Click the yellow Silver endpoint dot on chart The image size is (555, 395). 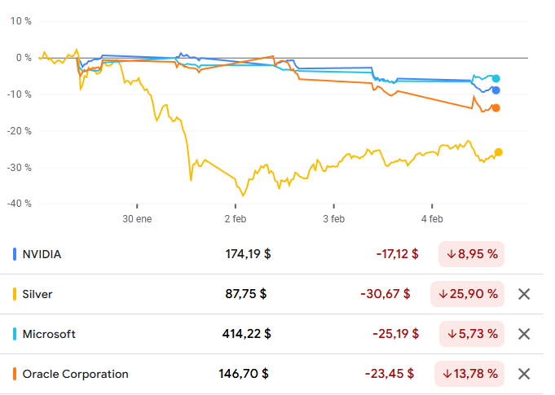point(499,152)
